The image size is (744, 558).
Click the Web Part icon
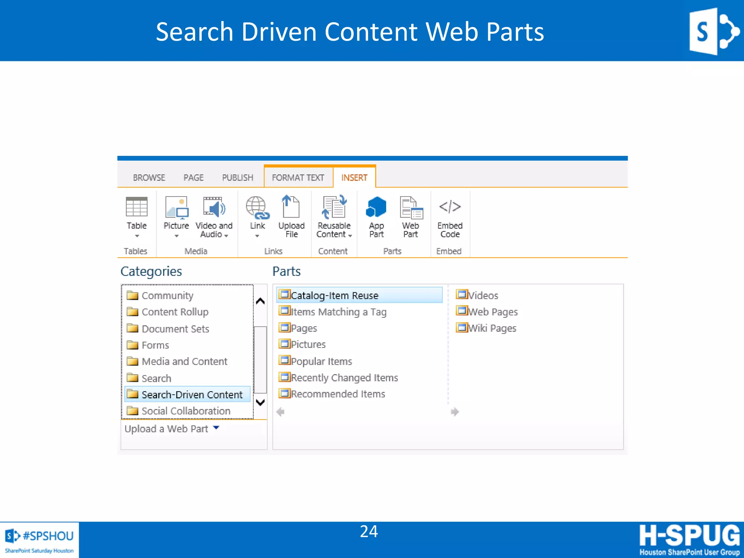pos(411,208)
